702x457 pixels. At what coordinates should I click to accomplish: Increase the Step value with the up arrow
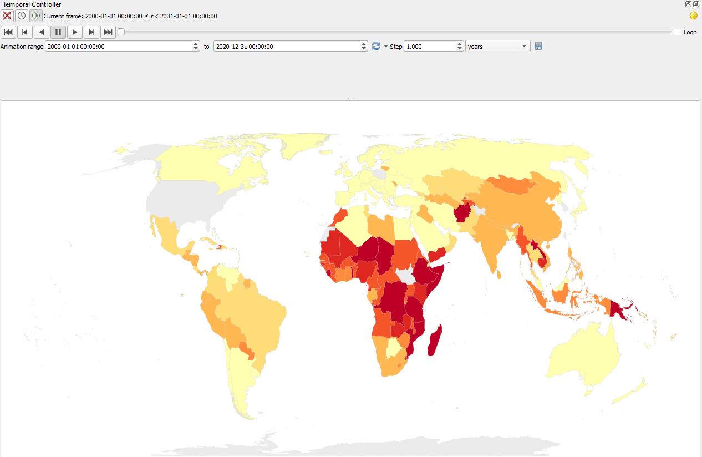pyautogui.click(x=459, y=44)
